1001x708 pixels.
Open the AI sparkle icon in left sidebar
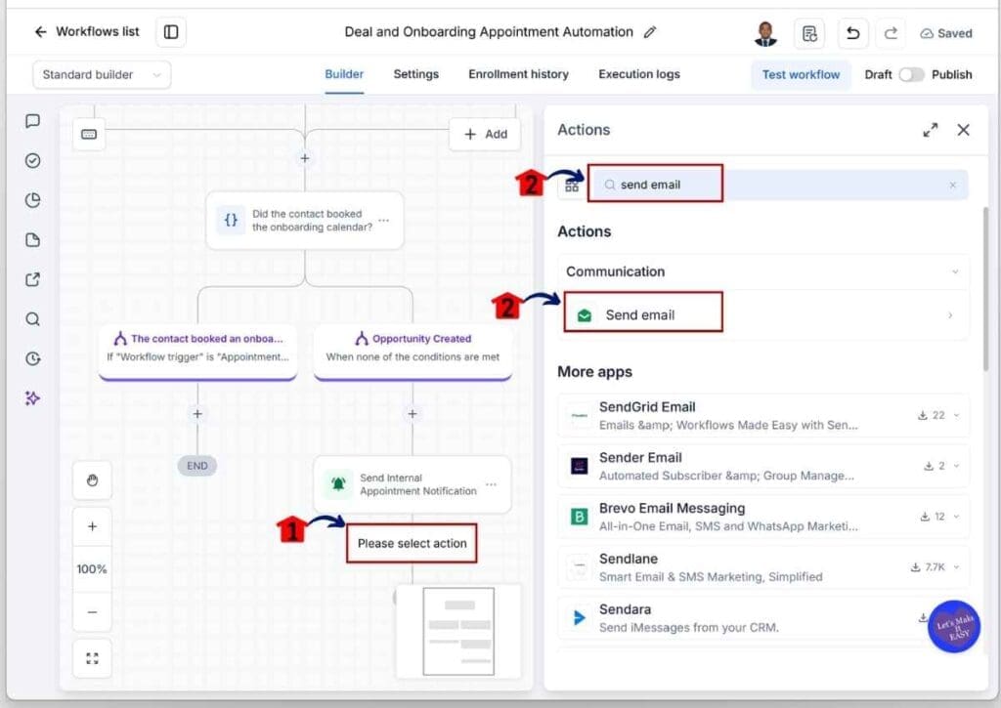point(32,398)
